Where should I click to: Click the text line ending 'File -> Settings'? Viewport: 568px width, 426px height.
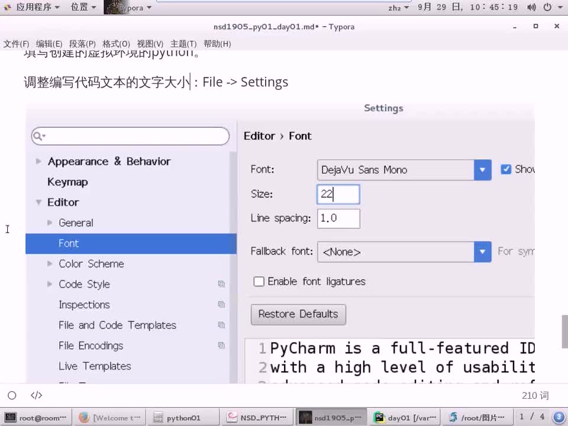click(x=156, y=82)
